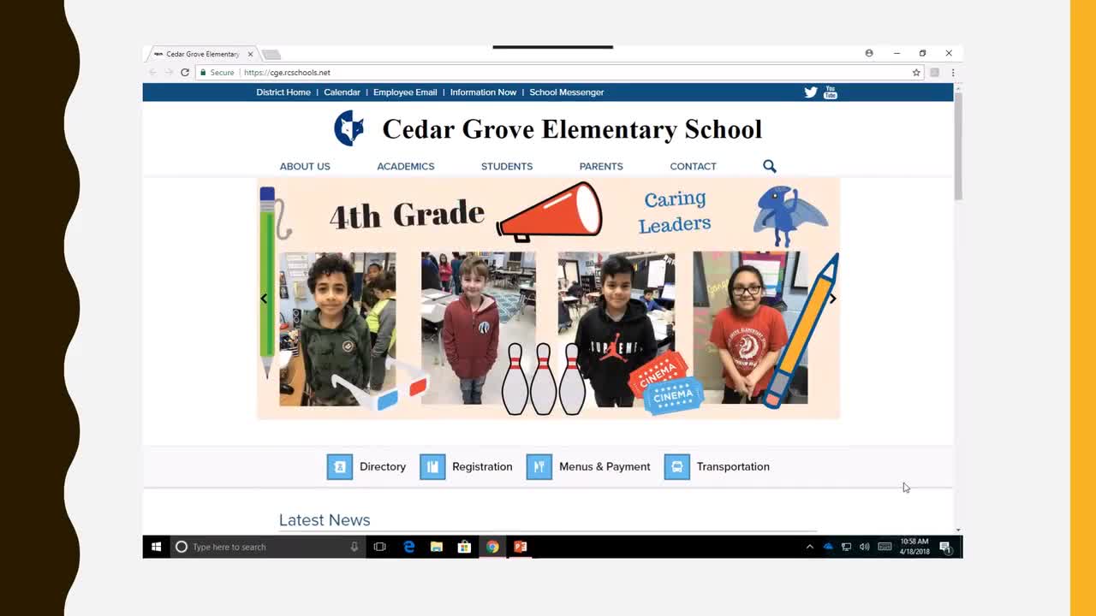Go back with the left slideshow arrow
Viewport: 1096px width, 616px height.
coord(264,298)
